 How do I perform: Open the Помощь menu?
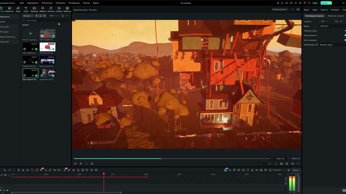click(86, 3)
